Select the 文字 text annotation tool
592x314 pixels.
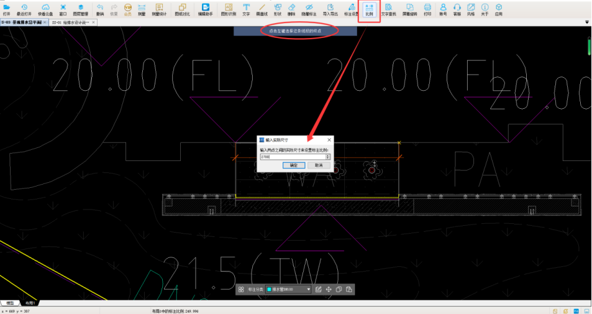[246, 9]
